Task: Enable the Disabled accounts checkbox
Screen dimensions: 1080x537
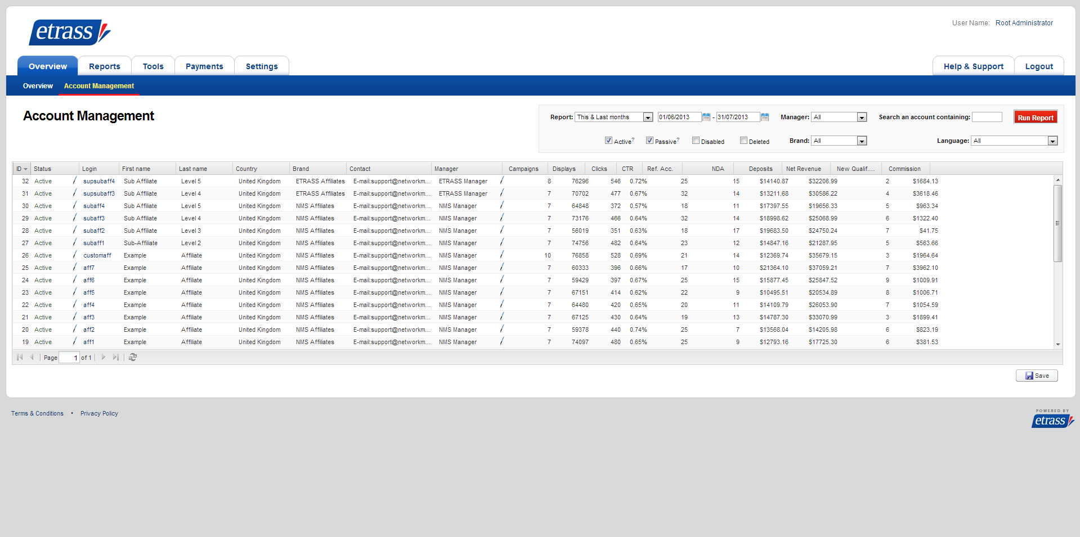Action: [696, 141]
